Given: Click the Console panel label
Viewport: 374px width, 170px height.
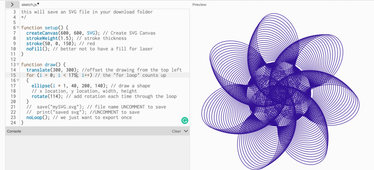Looking at the screenshot, I should click(14, 131).
